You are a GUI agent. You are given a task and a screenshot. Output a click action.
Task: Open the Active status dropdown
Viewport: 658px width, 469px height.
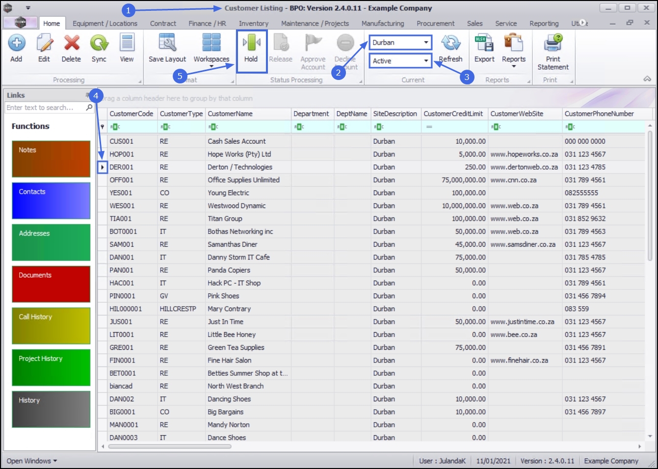400,61
